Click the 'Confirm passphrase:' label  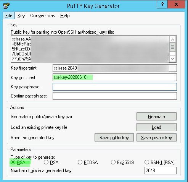(29, 96)
